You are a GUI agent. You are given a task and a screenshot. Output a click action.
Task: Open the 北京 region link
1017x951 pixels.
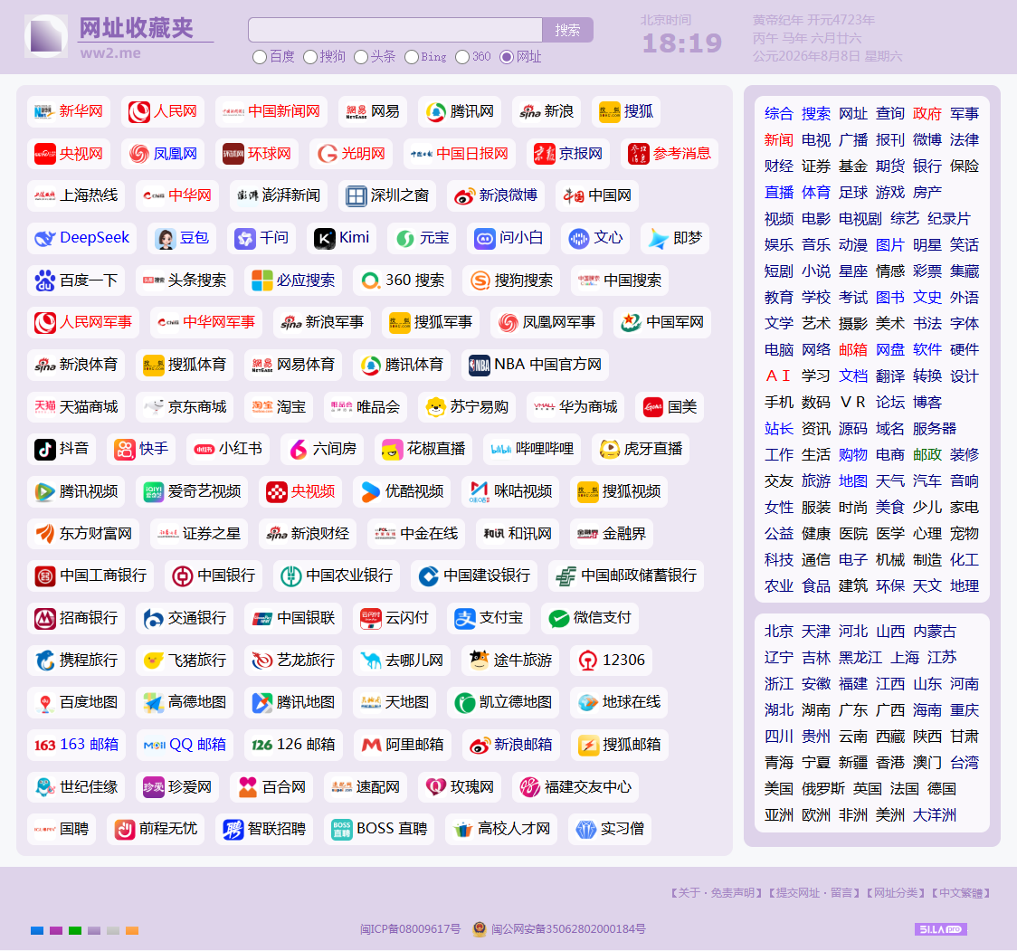778,632
